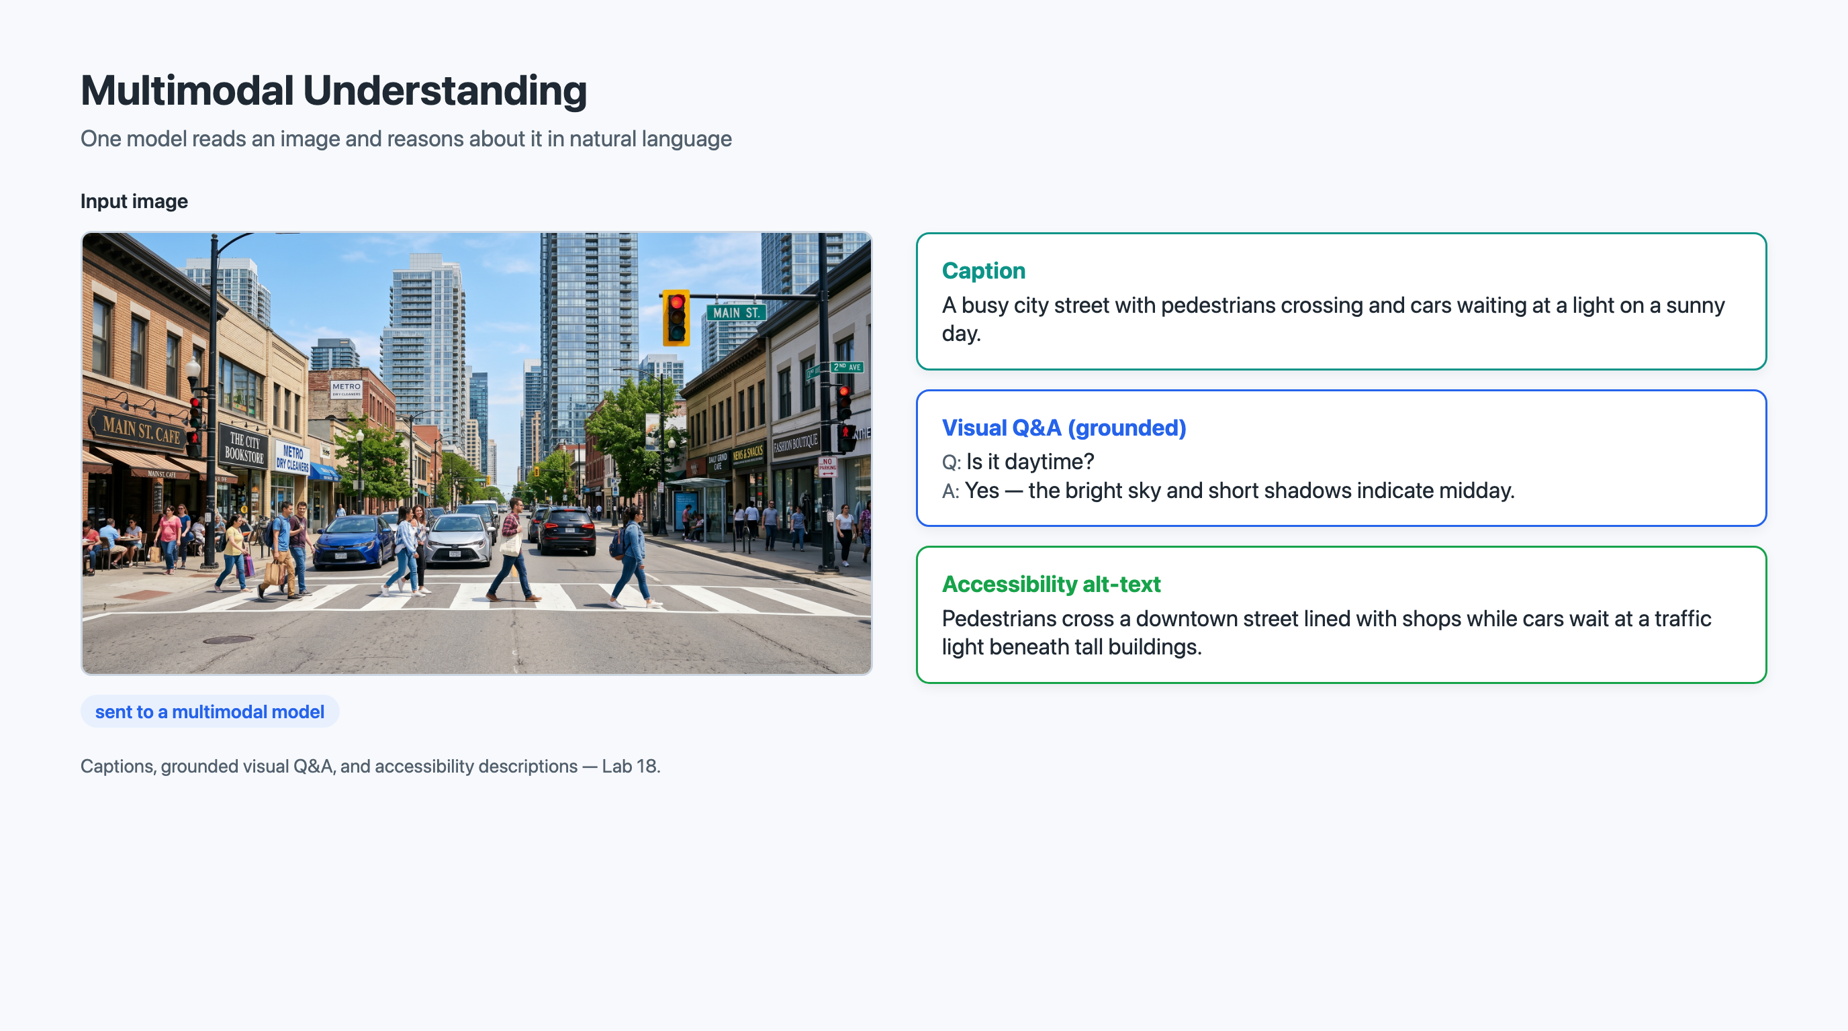Click the question 'Is it daytime?'

coord(1029,461)
